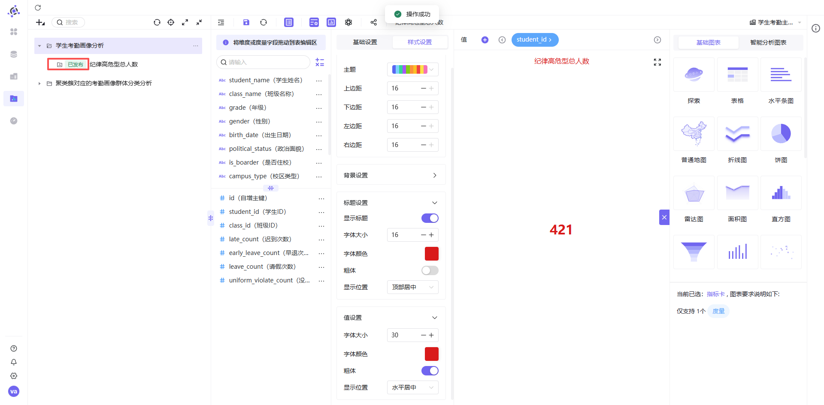Click the plus icon next to 值
The height and width of the screenshot is (405, 824).
click(x=485, y=40)
